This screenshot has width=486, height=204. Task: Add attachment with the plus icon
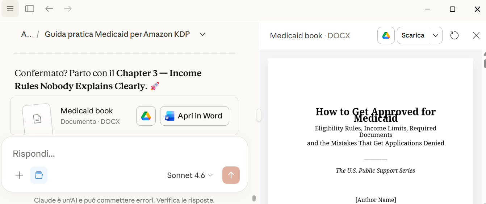[x=19, y=175]
